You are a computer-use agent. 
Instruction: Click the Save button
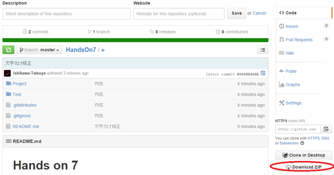(x=236, y=13)
